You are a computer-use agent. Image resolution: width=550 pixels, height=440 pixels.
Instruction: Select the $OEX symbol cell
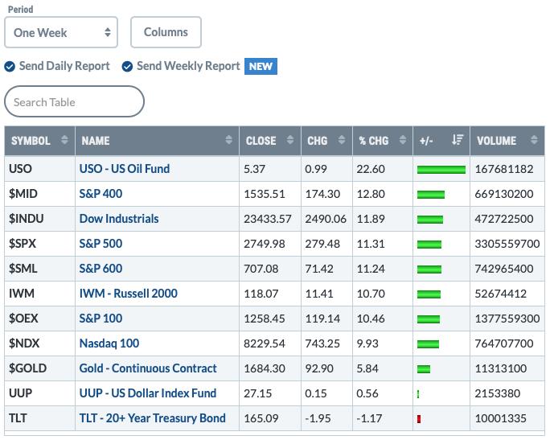39,319
